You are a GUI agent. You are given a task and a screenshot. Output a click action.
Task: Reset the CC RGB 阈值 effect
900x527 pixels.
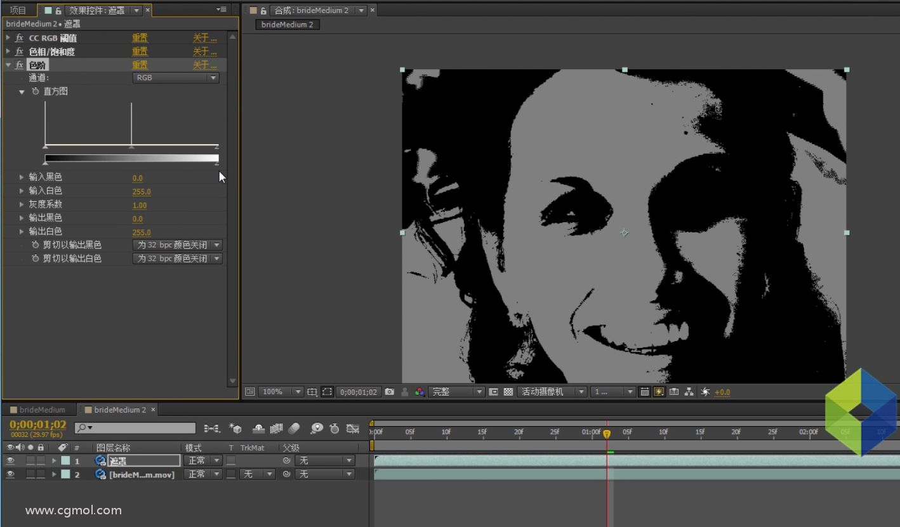[x=140, y=38]
